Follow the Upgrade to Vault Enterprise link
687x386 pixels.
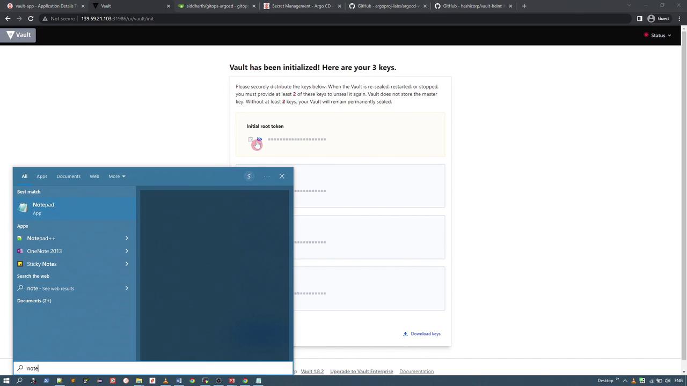coord(361,372)
